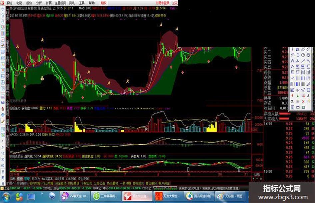Switch to VV聊天室 taskbar window
The image size is (315, 203).
(75, 196)
